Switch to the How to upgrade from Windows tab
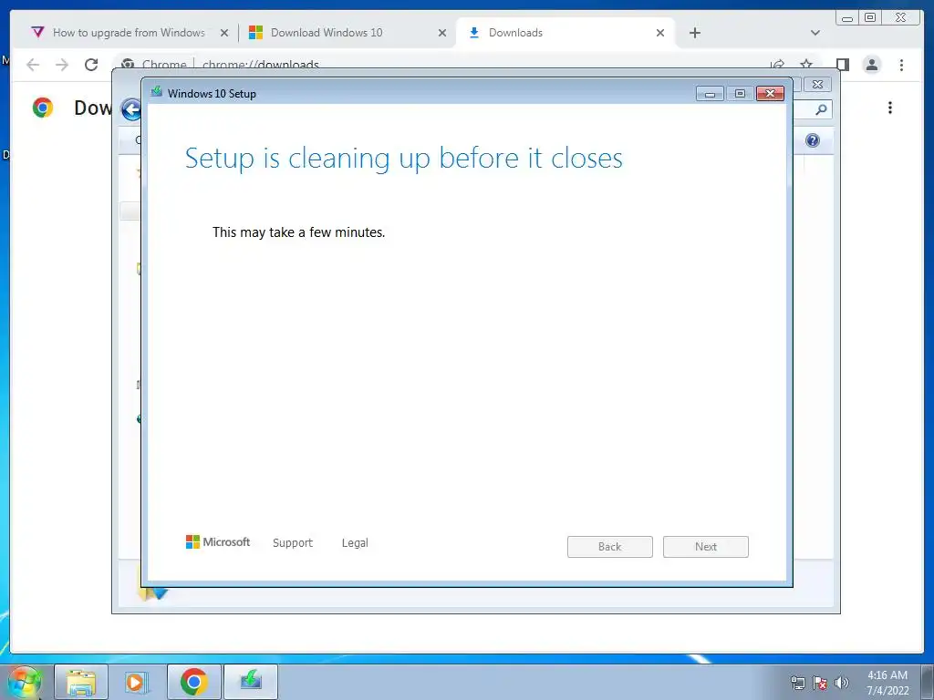The image size is (934, 700). [128, 33]
